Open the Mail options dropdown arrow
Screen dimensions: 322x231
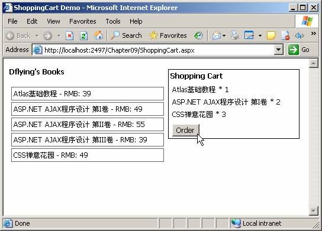point(224,36)
